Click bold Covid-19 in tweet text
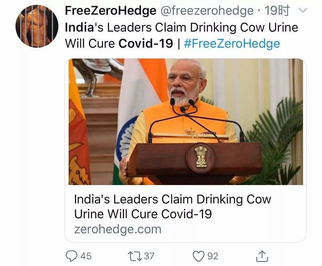This screenshot has height=266, width=322. pyautogui.click(x=146, y=43)
